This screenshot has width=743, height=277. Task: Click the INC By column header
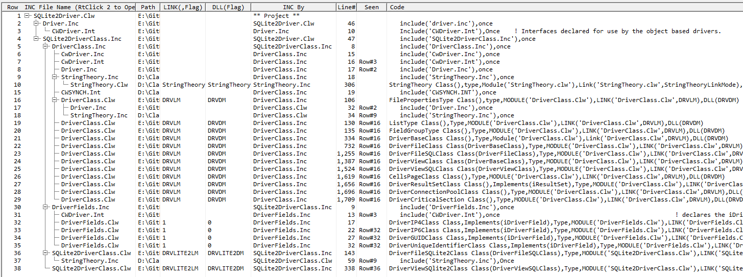pos(293,7)
